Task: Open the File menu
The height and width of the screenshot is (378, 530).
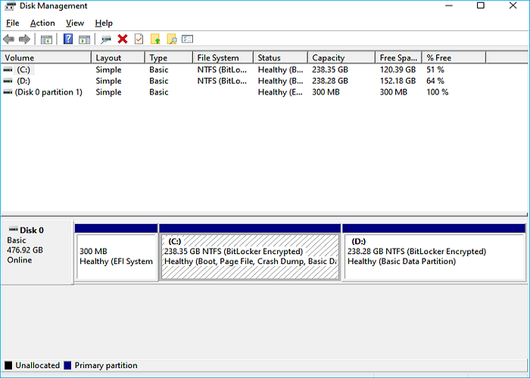Action: 12,23
